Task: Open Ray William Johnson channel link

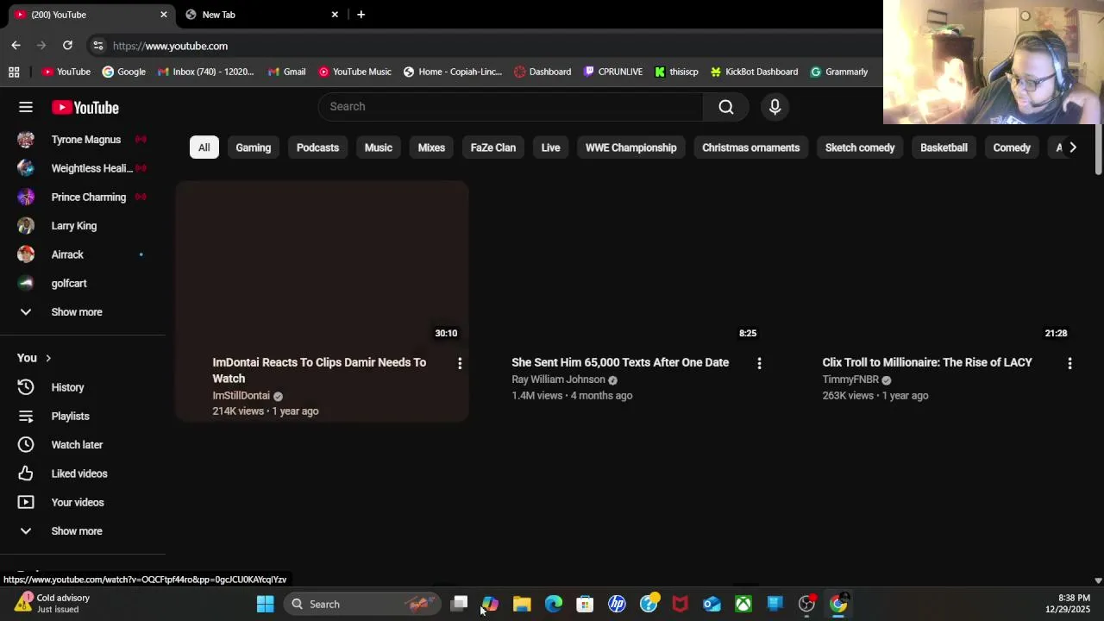Action: (558, 379)
